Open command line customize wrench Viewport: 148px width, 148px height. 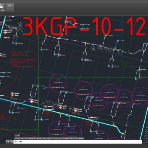tap(12, 142)
